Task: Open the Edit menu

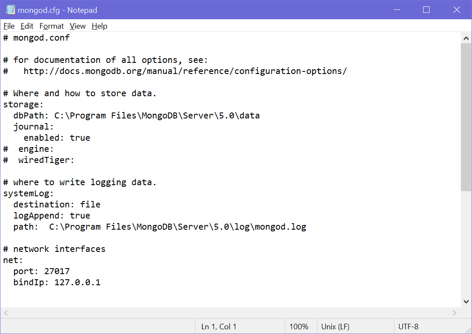Action: click(27, 26)
